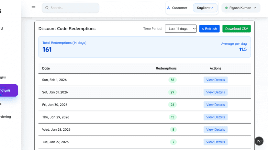Open the Last 14 days time period dropdown

pos(181,29)
